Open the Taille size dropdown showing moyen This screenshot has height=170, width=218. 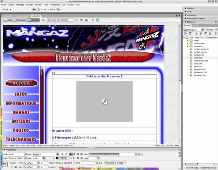[38, 158]
